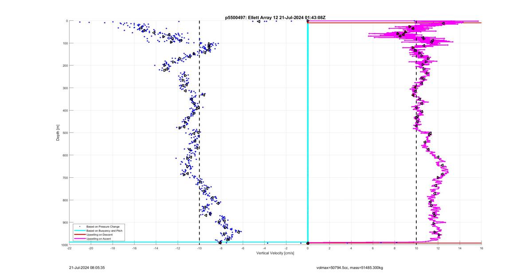The width and height of the screenshot is (532, 275).
Task: Click the x-axis tick label '8'
Action: (395, 248)
